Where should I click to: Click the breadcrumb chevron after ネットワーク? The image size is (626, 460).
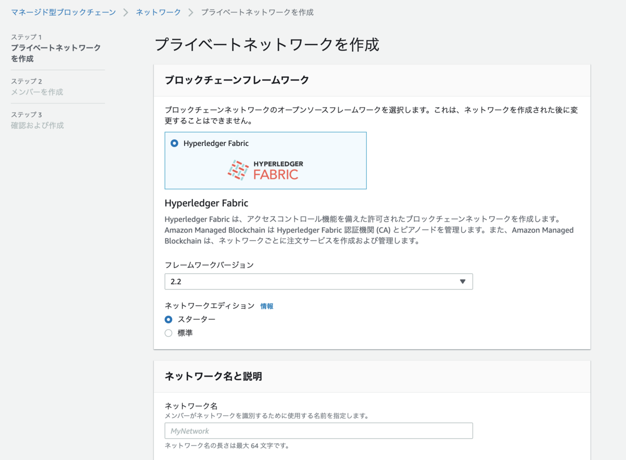point(190,12)
